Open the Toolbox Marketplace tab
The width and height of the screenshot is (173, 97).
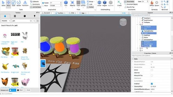point(5,16)
